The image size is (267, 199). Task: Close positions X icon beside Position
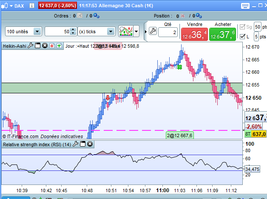pyautogui.click(x=182, y=16)
